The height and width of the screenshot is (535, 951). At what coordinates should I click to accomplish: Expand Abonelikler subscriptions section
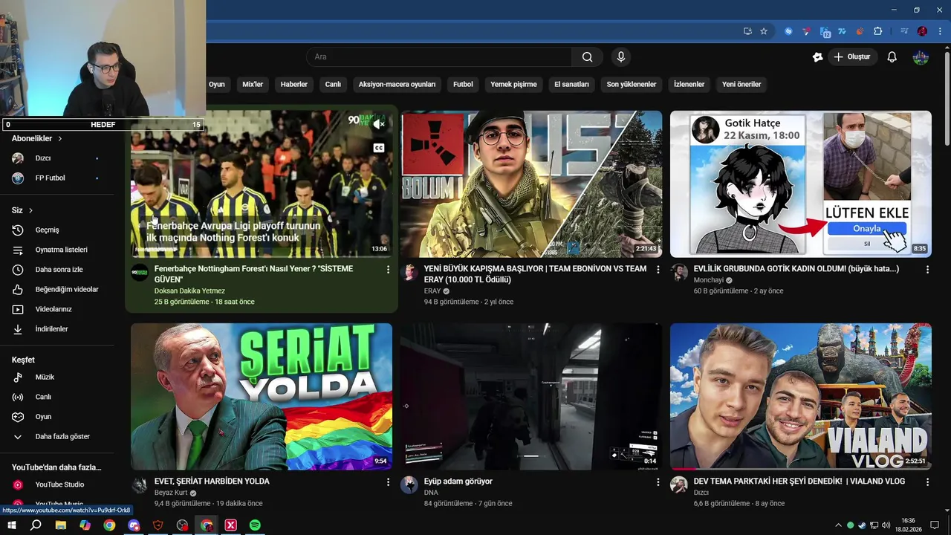pyautogui.click(x=37, y=139)
